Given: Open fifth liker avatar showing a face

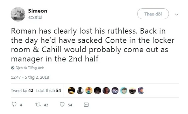Looking at the screenshot, I should (x=106, y=91).
